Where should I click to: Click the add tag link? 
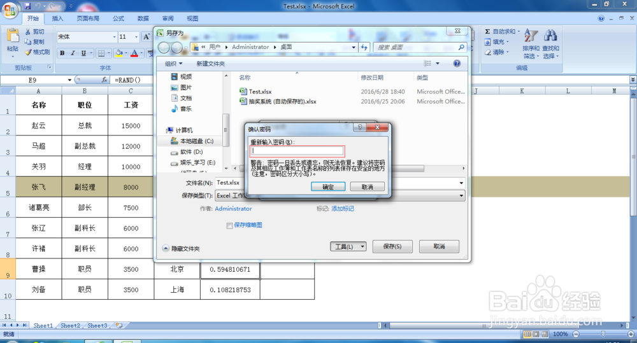coord(343,209)
